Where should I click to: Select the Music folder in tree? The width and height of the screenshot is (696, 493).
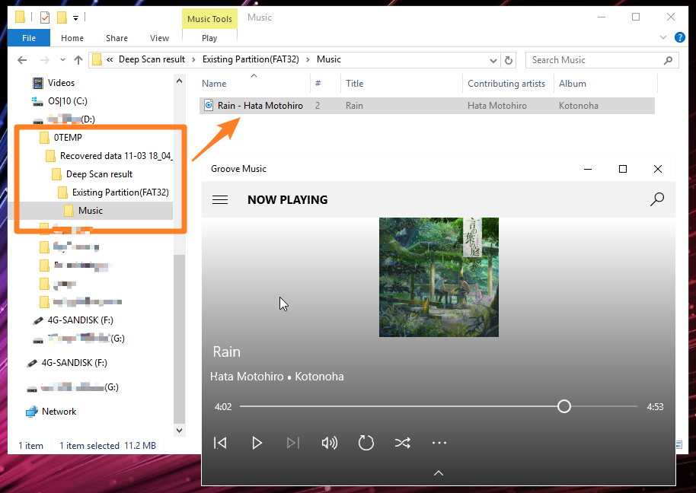click(90, 211)
